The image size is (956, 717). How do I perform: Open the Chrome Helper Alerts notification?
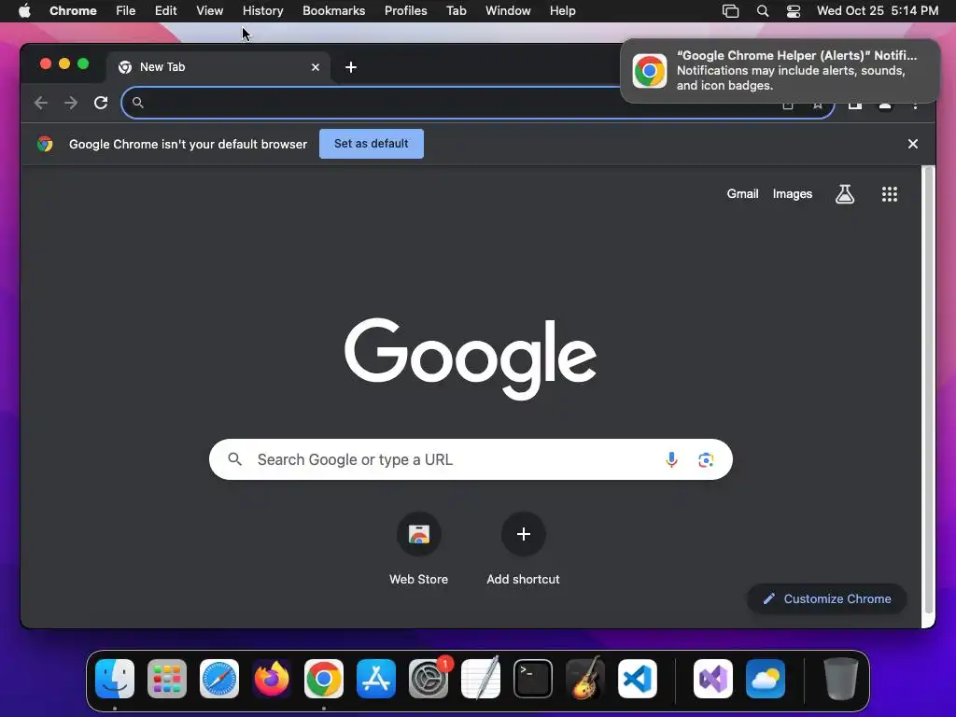[x=780, y=71]
